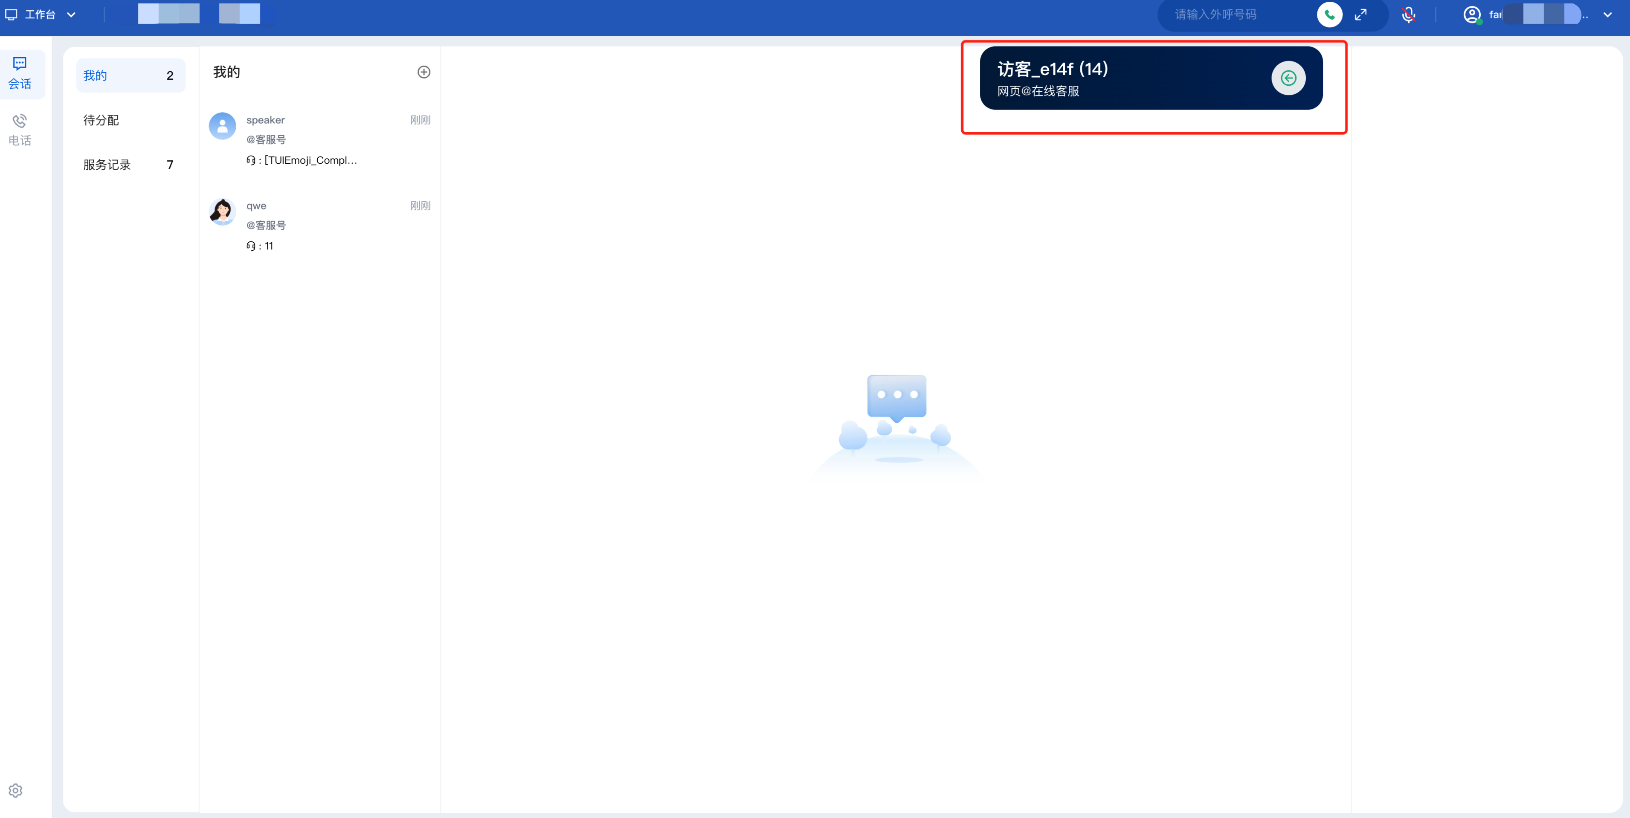Click the 工作台 monitor icon
Viewport: 1630px width, 818px height.
(12, 15)
